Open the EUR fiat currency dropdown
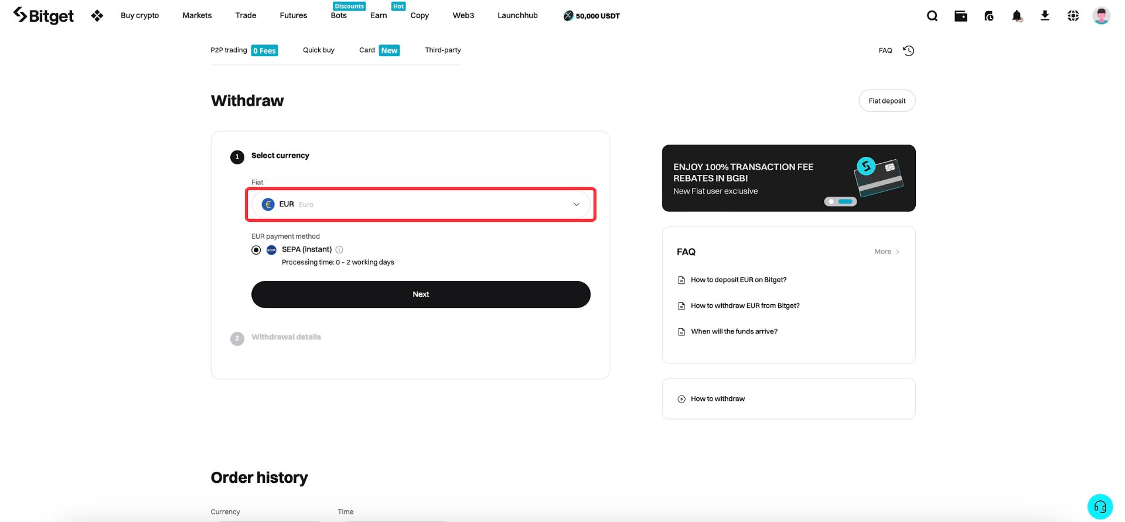The height and width of the screenshot is (522, 1125). [421, 204]
